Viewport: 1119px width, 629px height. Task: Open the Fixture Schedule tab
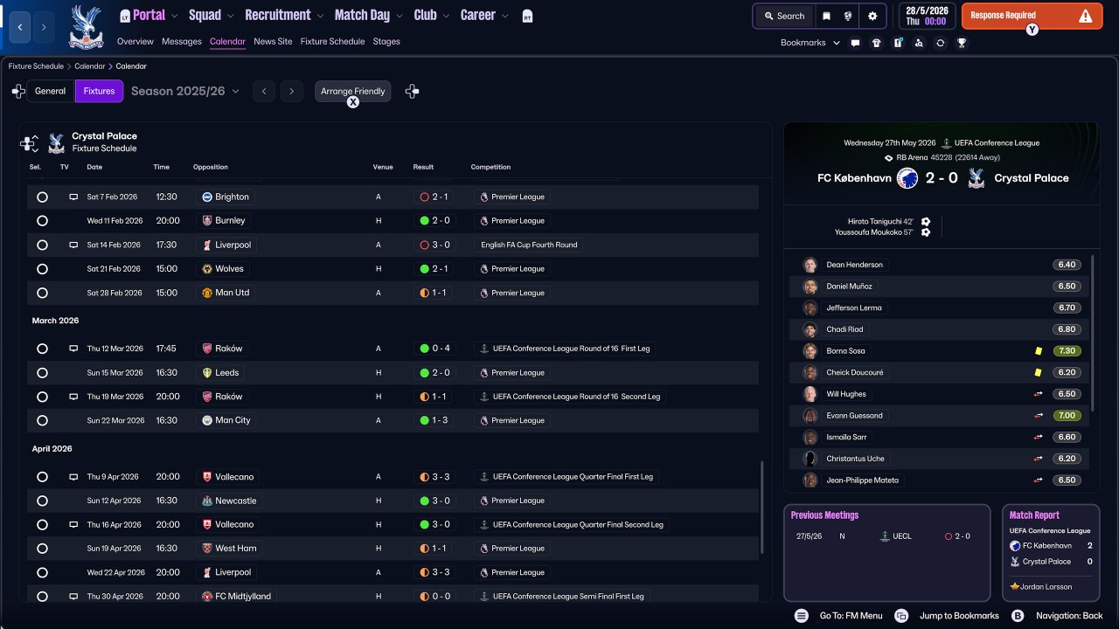click(x=332, y=42)
